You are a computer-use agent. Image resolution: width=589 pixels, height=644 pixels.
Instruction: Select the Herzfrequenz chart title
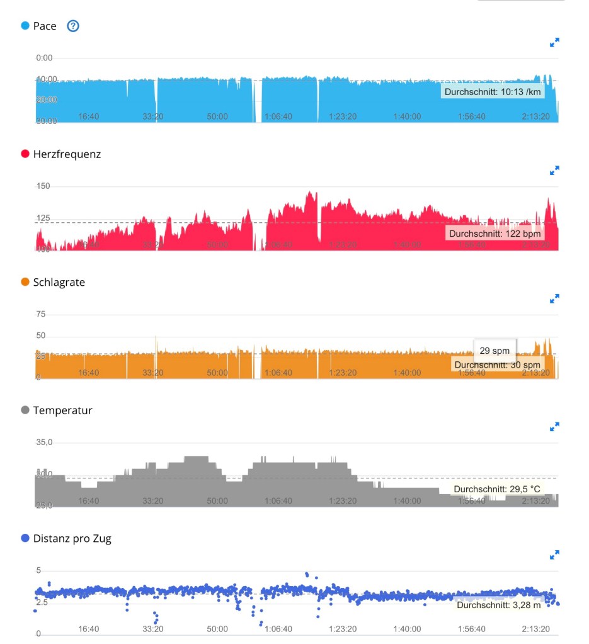(x=67, y=154)
